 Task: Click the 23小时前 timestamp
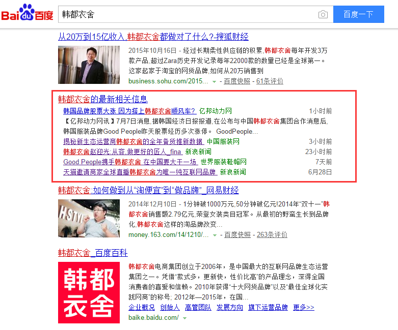[319, 152]
